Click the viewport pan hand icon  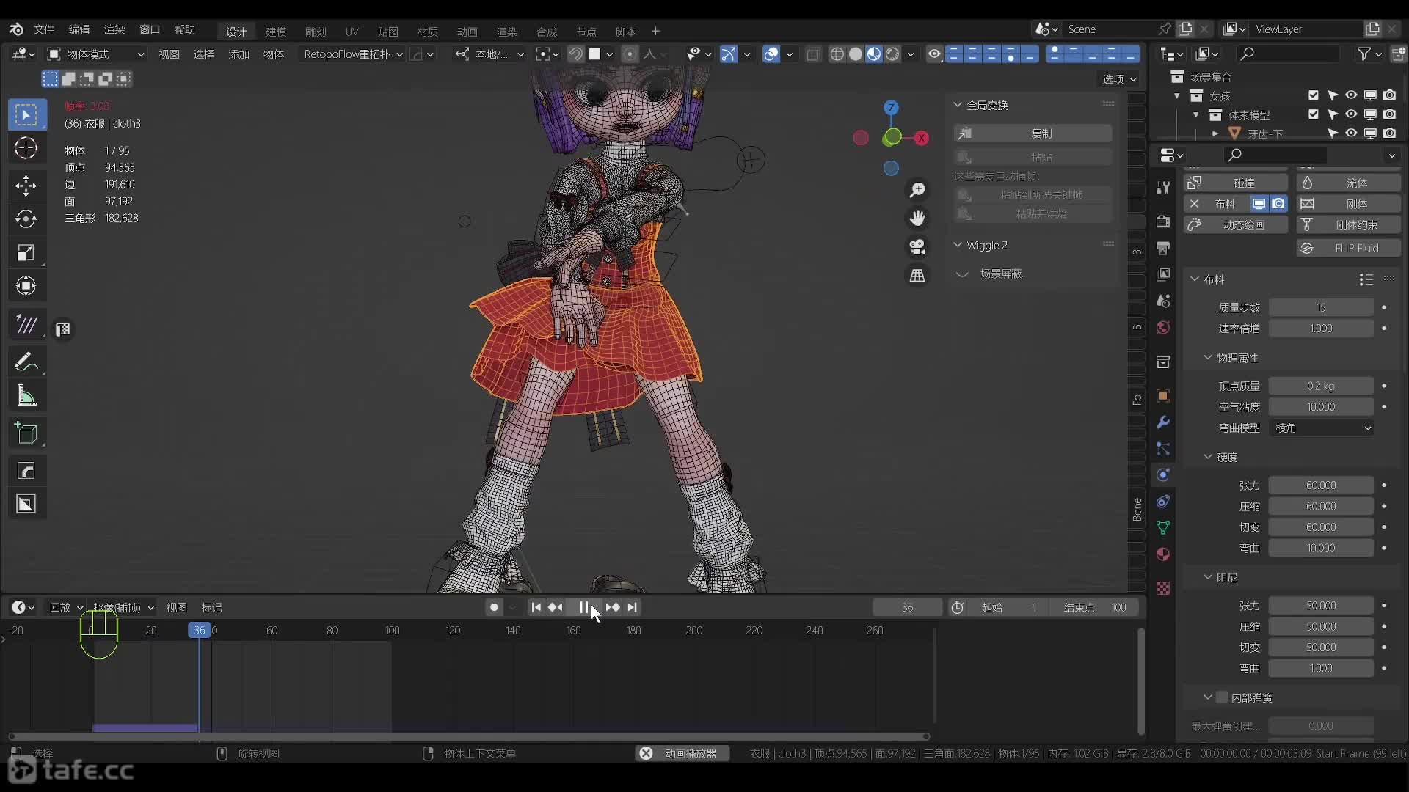pyautogui.click(x=917, y=218)
